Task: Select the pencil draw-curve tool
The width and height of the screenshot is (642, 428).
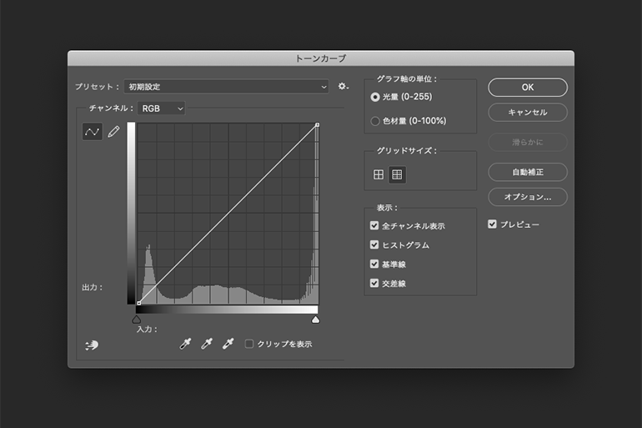Action: (x=113, y=132)
